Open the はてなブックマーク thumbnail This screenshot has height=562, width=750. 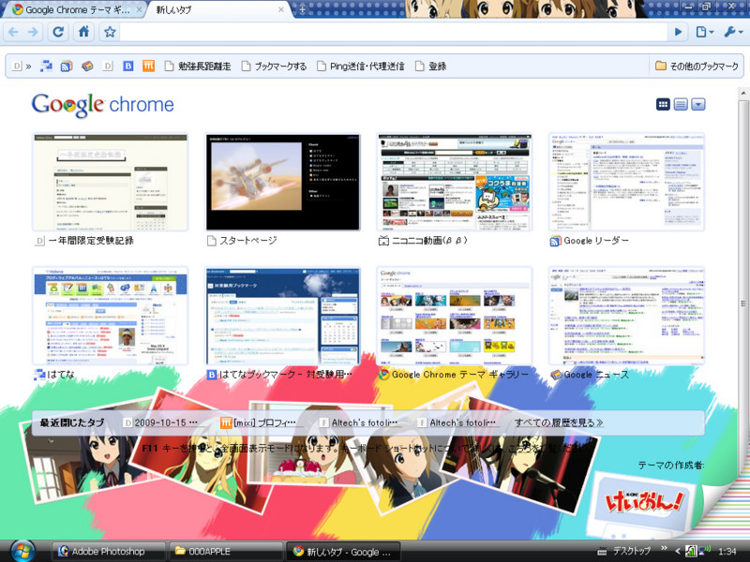[x=283, y=316]
